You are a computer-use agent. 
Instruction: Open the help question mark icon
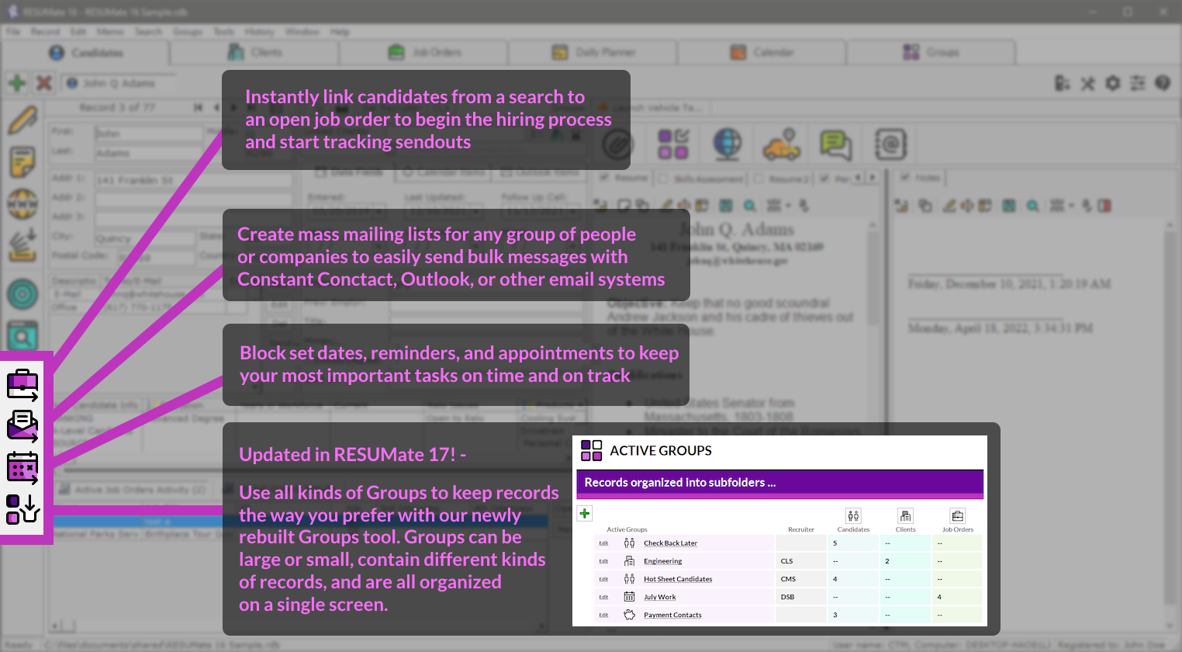[x=1162, y=83]
